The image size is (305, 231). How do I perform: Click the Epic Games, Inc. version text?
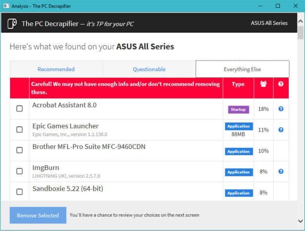70,134
